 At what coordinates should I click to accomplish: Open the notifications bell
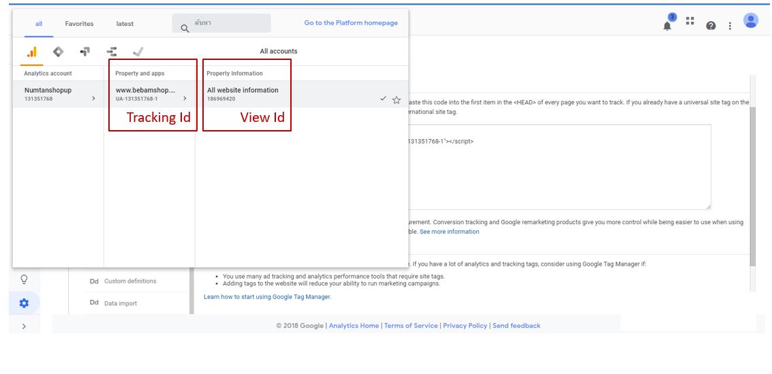pos(667,26)
